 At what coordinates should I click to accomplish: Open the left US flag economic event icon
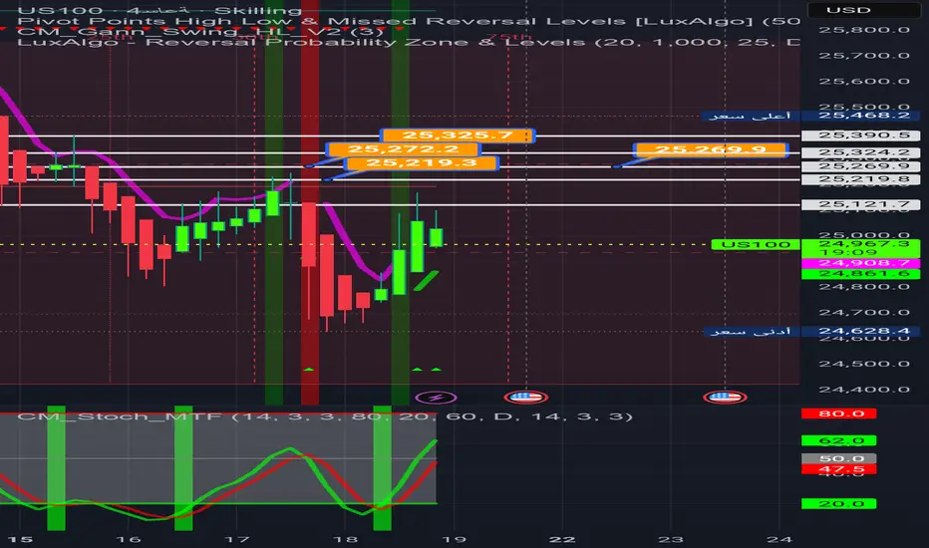[x=525, y=397]
